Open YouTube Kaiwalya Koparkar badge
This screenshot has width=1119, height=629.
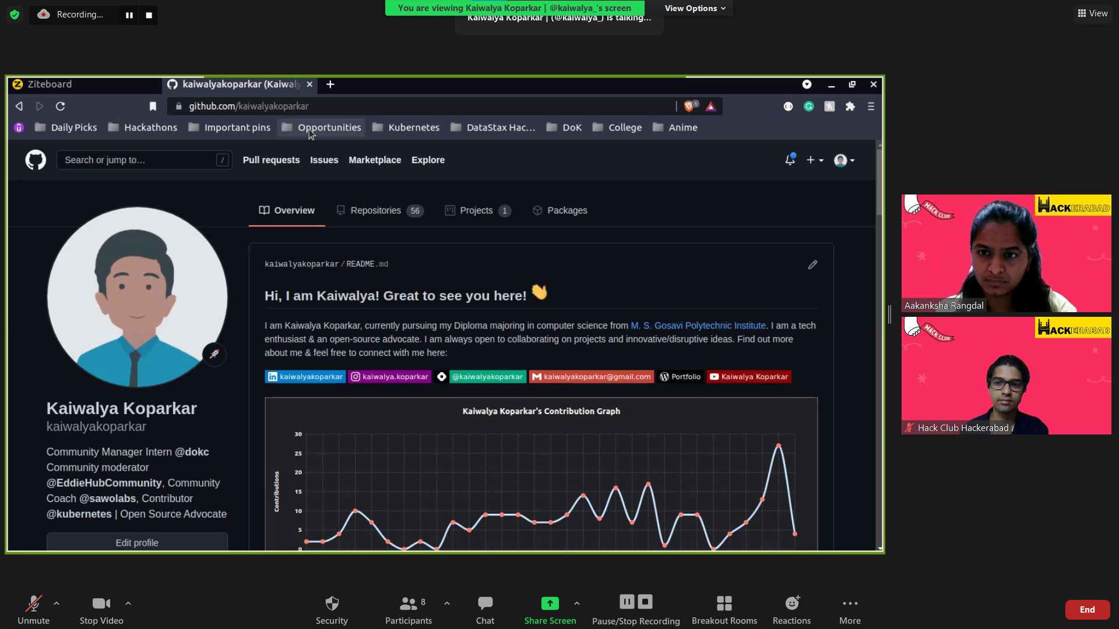click(749, 377)
